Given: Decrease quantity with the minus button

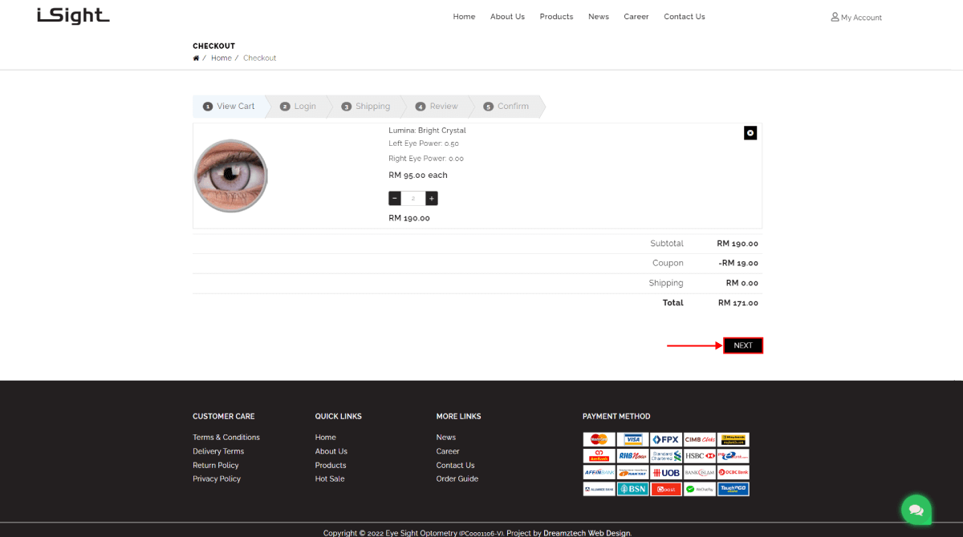Looking at the screenshot, I should coord(395,198).
